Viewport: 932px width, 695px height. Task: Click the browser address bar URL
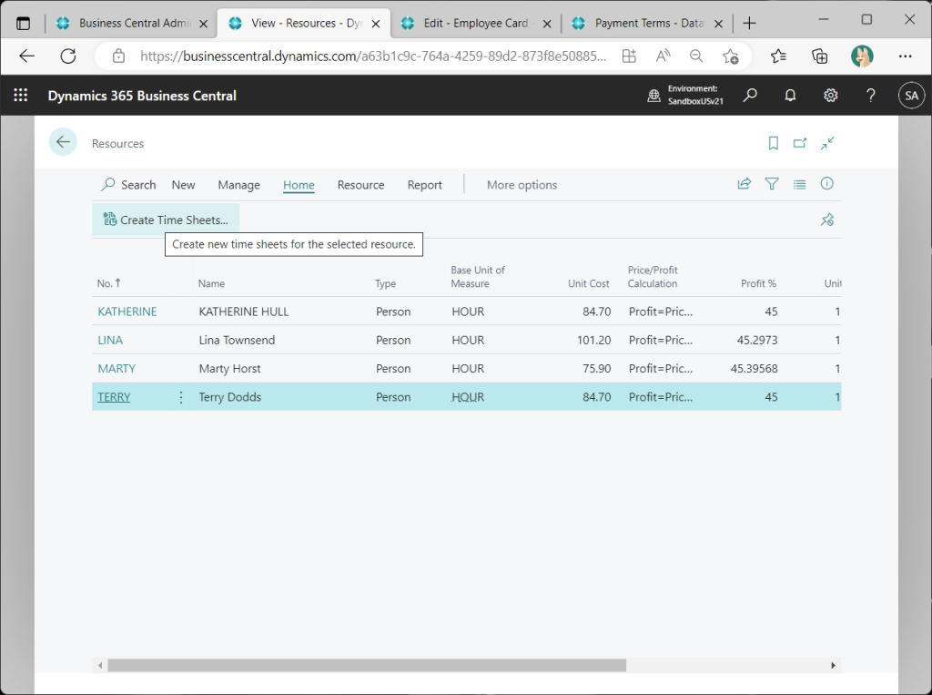click(373, 56)
